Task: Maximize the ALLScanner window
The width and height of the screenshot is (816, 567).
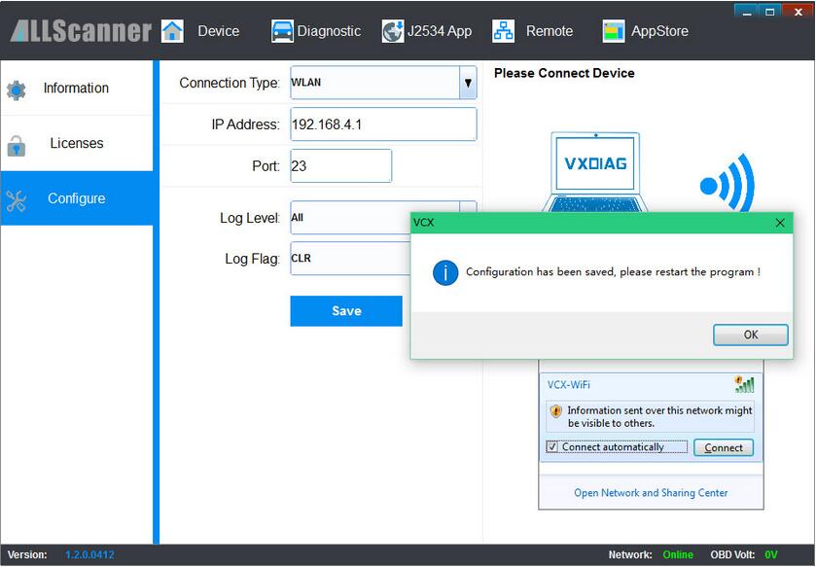Action: coord(769,12)
